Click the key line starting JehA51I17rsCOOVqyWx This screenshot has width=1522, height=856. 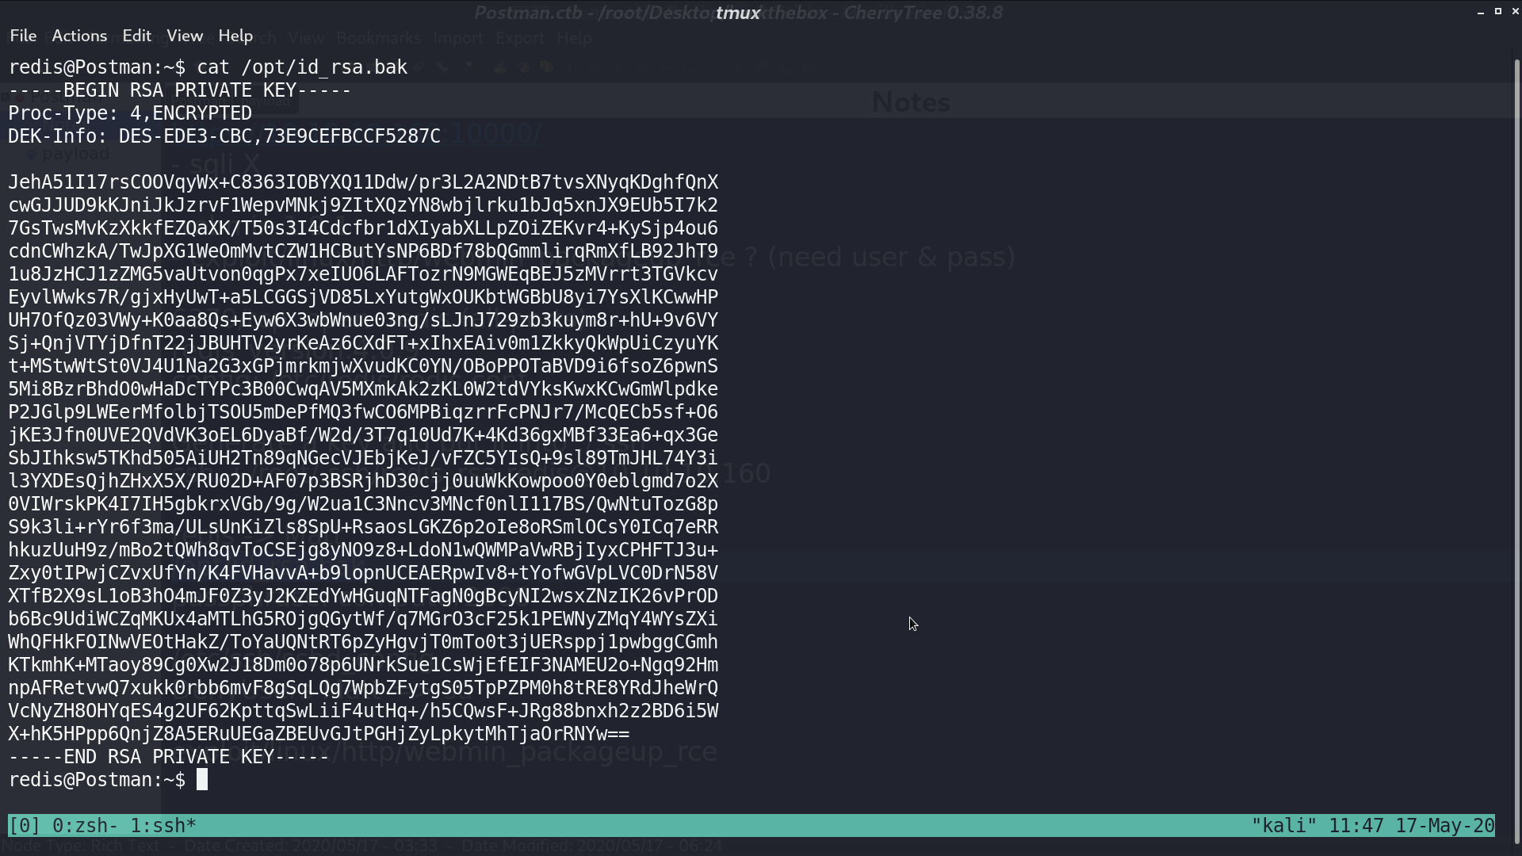pos(363,182)
